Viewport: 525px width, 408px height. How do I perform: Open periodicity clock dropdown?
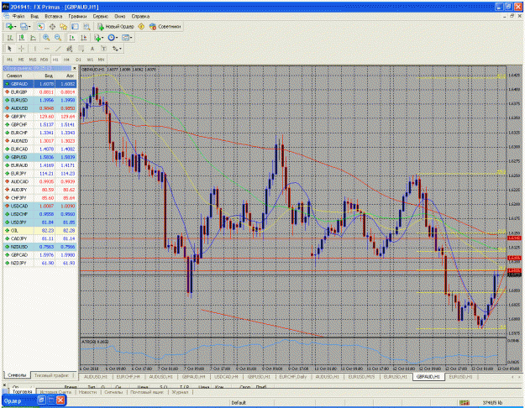click(x=113, y=38)
